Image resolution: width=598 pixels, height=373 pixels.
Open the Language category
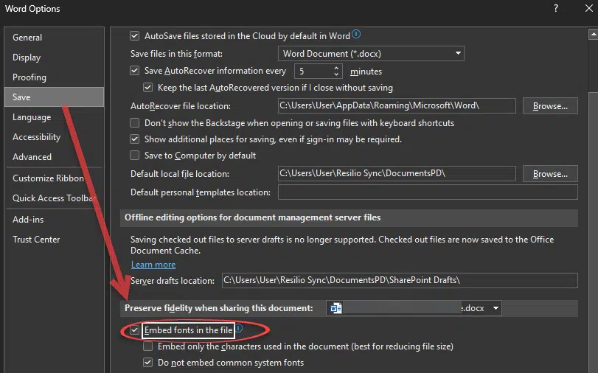tap(54, 117)
